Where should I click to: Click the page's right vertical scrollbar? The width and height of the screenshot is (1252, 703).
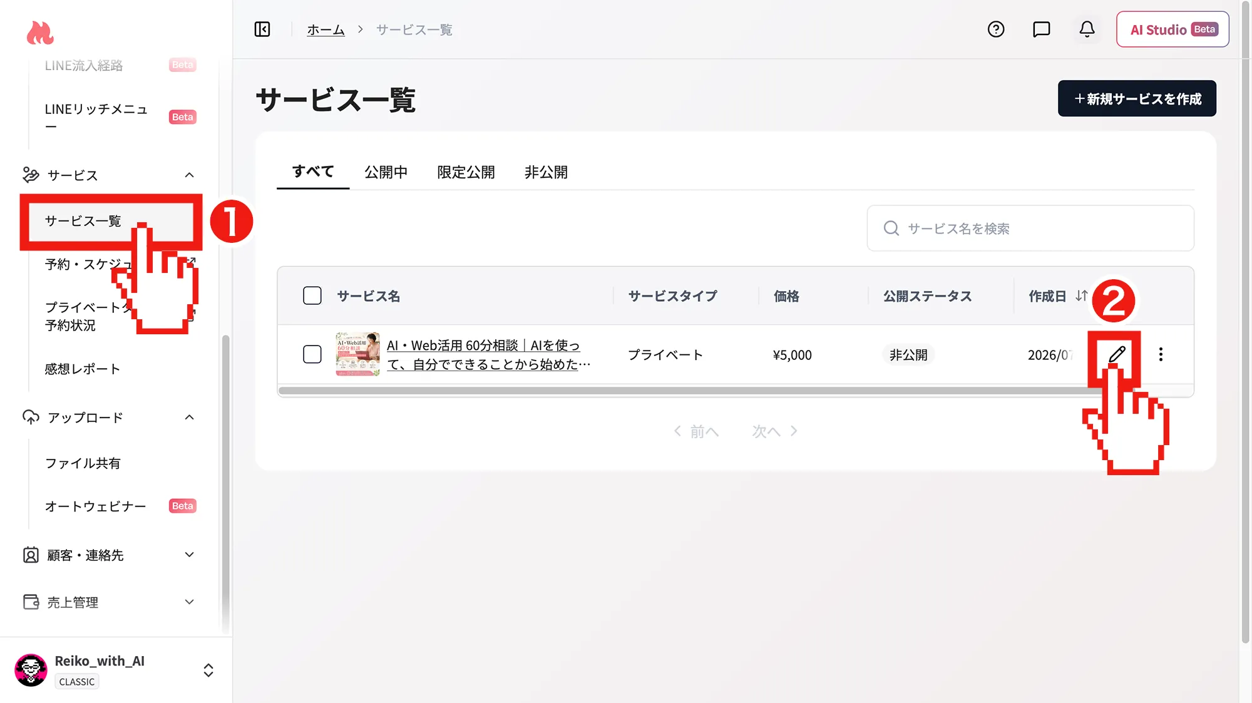click(1245, 322)
